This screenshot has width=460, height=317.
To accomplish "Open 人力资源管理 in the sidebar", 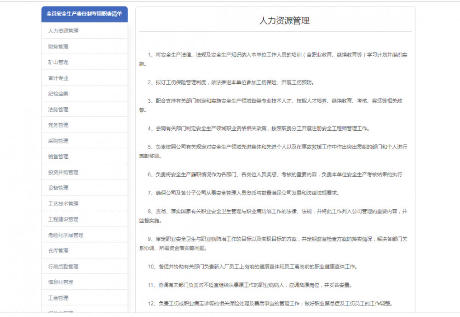I will [85, 31].
